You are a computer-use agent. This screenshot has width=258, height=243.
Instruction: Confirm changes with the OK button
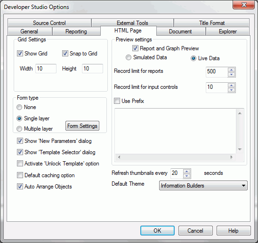click(157, 230)
